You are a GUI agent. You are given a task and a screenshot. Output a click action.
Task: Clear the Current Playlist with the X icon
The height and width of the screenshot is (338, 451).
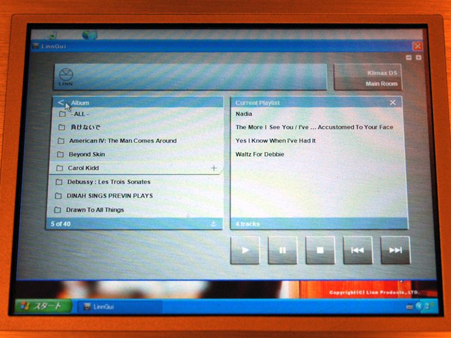point(393,103)
